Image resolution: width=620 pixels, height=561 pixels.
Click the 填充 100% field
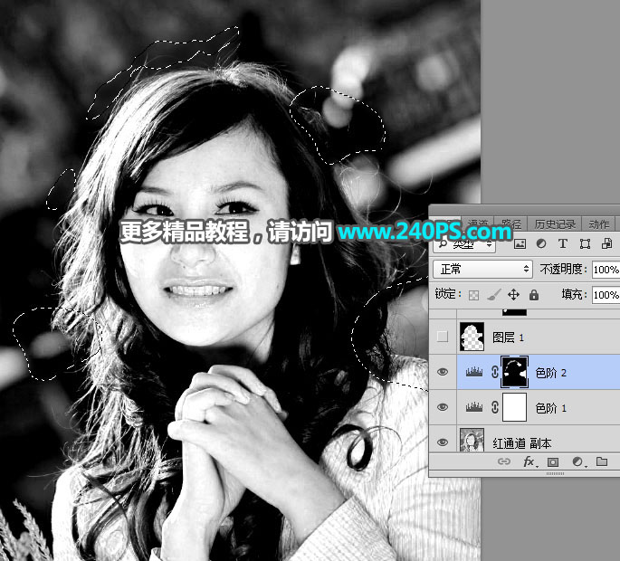(606, 295)
